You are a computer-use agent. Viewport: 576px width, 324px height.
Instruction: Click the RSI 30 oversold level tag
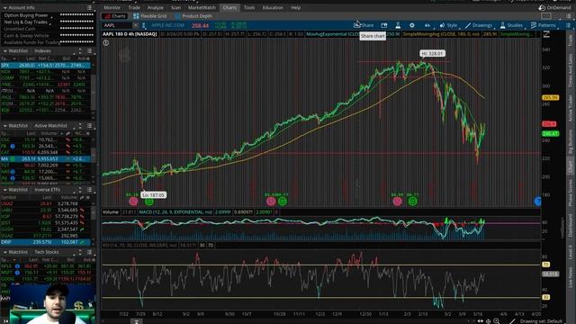click(546, 297)
